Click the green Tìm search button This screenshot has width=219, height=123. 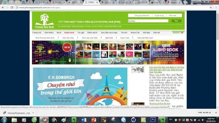(176, 21)
